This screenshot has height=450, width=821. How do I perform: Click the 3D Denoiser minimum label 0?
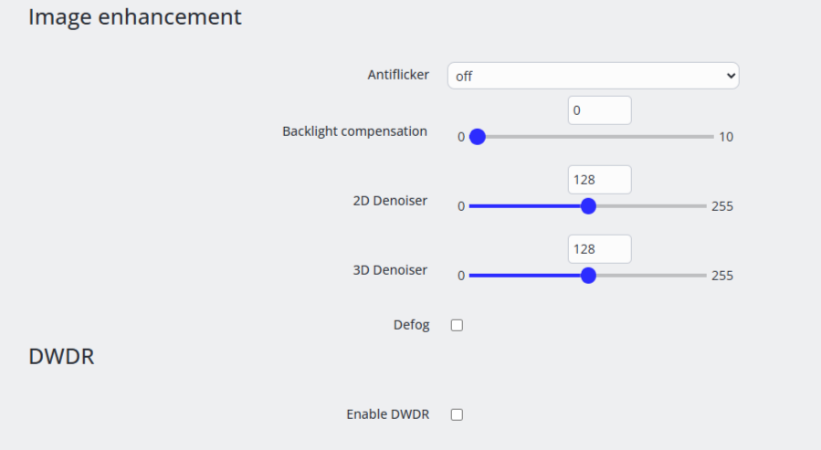(461, 276)
